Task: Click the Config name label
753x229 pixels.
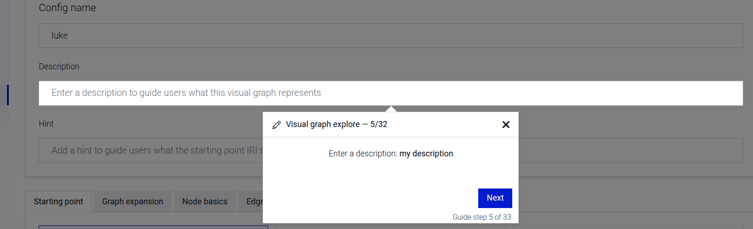Action: pos(67,8)
